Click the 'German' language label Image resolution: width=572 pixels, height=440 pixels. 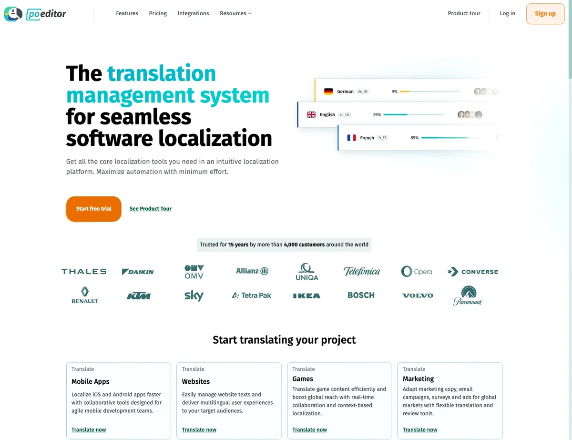point(345,92)
